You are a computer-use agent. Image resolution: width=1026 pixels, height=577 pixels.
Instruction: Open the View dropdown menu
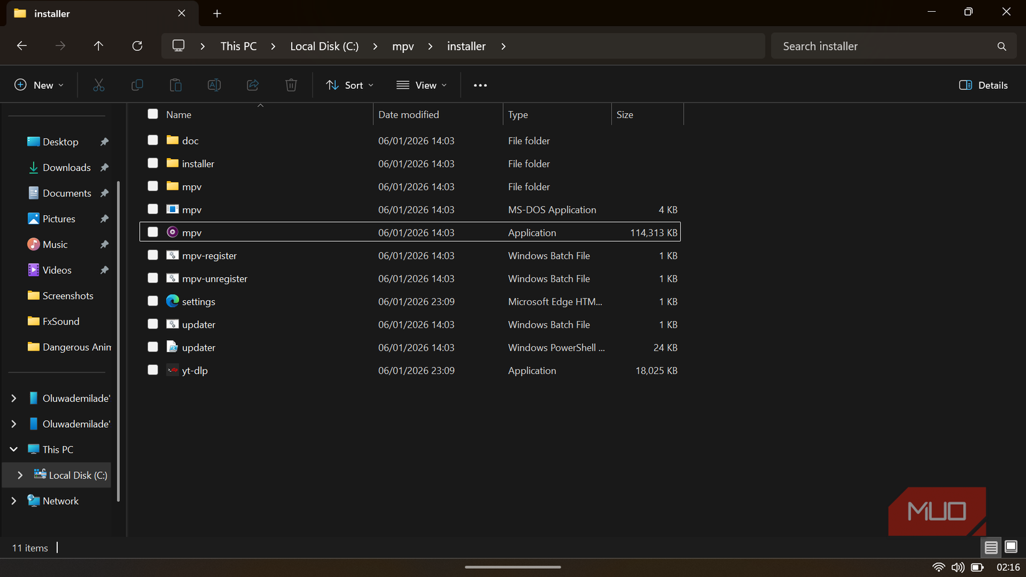(x=422, y=85)
